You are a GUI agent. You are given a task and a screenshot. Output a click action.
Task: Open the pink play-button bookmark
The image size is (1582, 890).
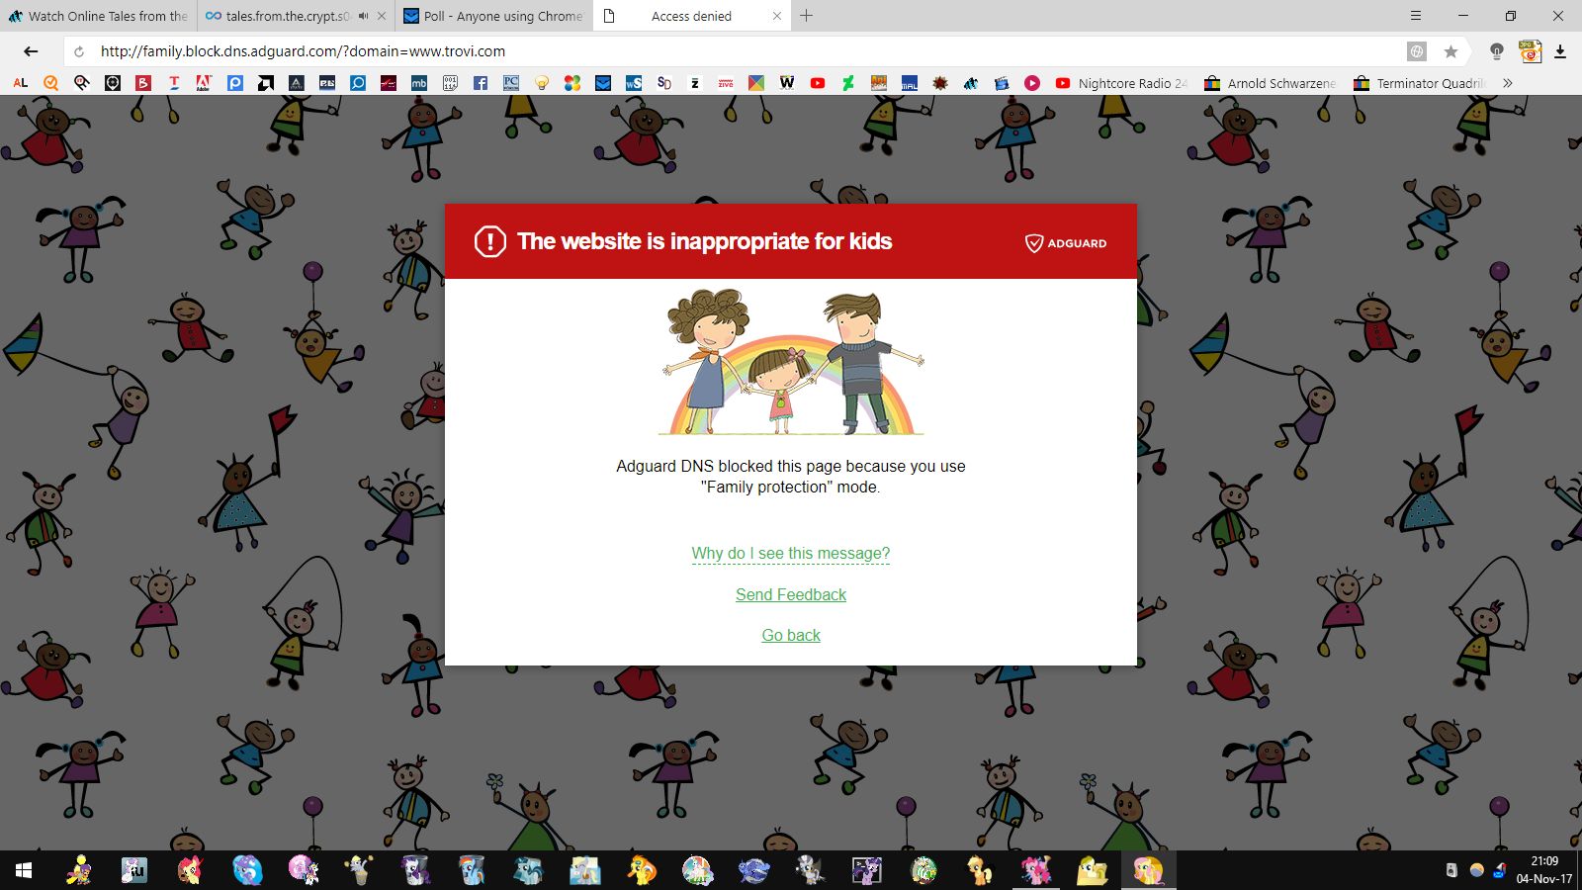pyautogui.click(x=1032, y=83)
